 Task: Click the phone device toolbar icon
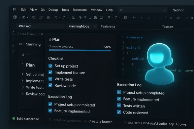90,17
